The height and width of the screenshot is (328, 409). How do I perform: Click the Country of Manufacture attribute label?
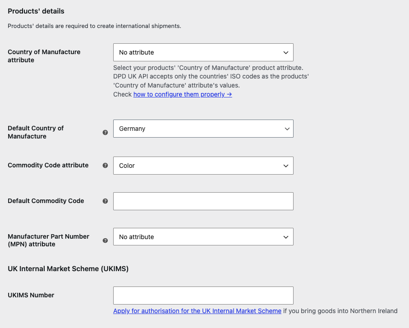[x=44, y=56]
